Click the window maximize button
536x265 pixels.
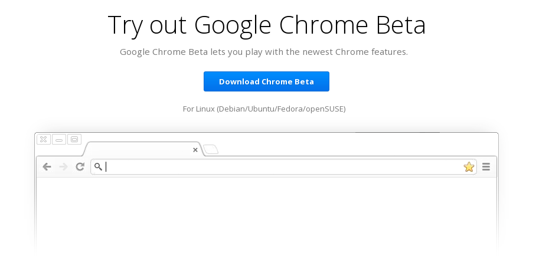[74, 139]
